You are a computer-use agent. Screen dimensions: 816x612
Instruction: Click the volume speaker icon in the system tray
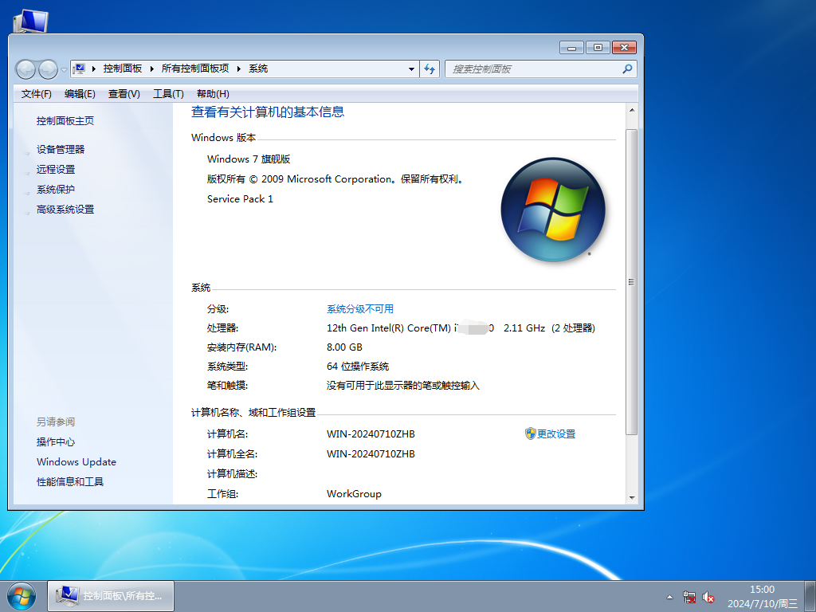pyautogui.click(x=708, y=597)
